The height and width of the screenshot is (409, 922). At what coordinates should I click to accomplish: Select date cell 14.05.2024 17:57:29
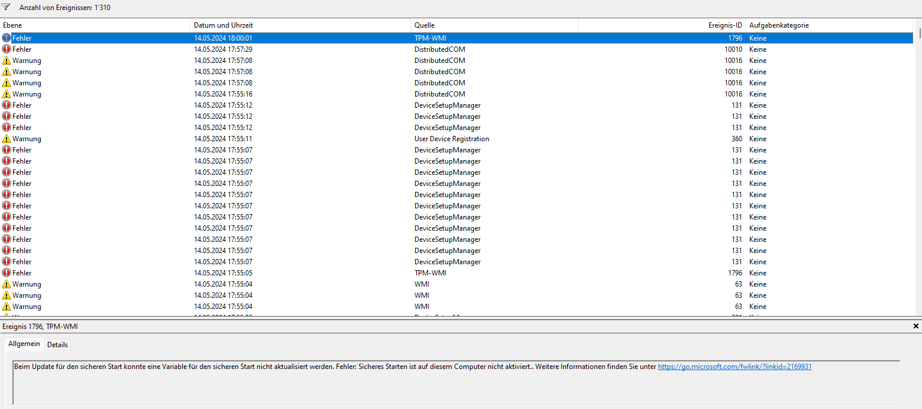click(223, 49)
